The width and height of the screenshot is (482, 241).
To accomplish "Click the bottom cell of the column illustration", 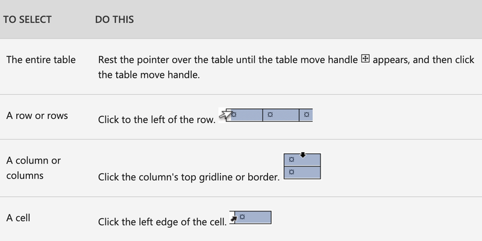I will (x=302, y=172).
